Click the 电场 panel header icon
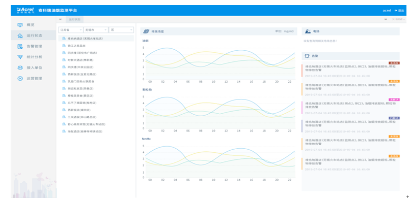This screenshot has height=201, width=409. [308, 31]
